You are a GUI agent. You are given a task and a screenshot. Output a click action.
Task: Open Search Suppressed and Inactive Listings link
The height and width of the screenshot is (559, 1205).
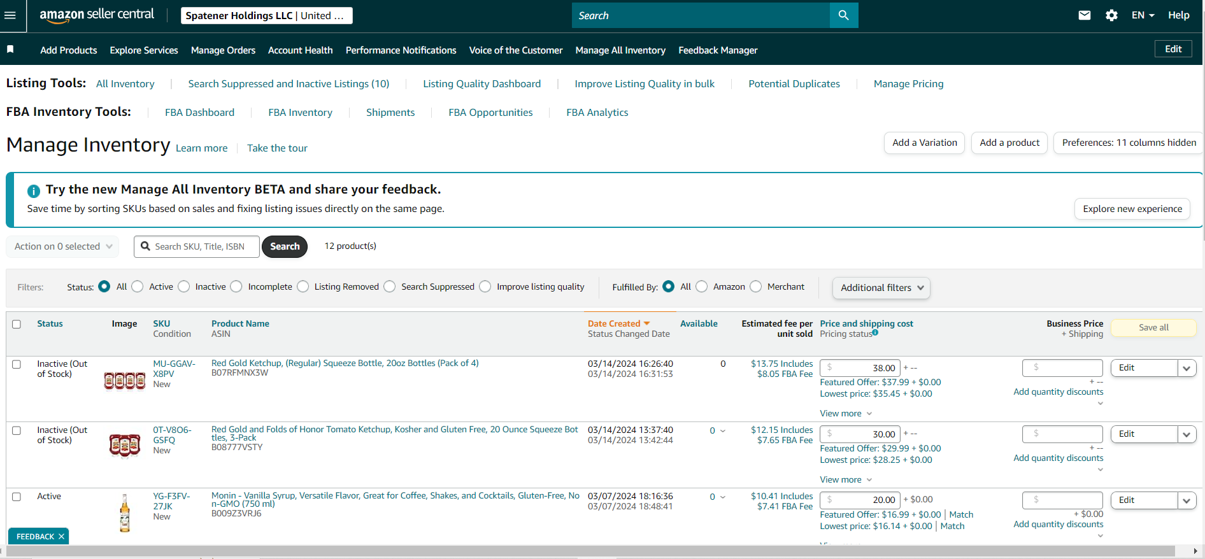tap(289, 84)
